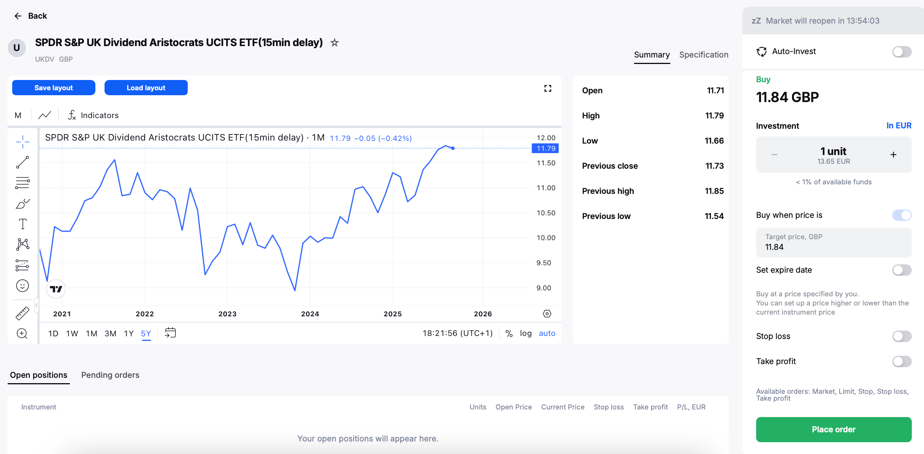Select the text annotation tool
Image resolution: width=924 pixels, height=454 pixels.
point(23,224)
